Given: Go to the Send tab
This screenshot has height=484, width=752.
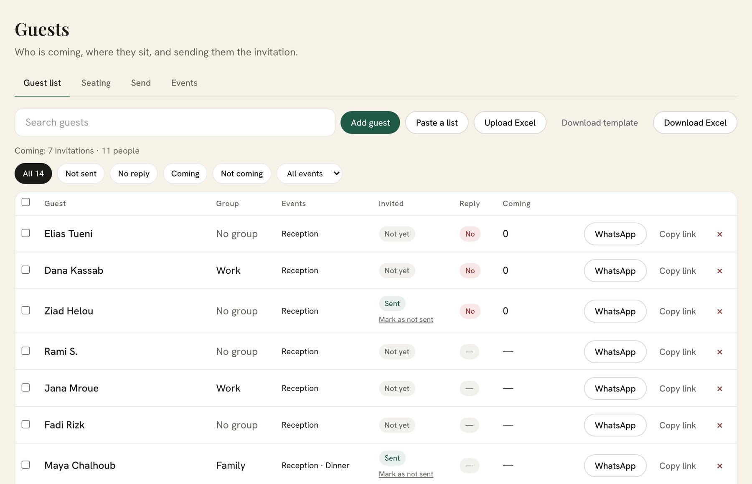Looking at the screenshot, I should coord(141,83).
